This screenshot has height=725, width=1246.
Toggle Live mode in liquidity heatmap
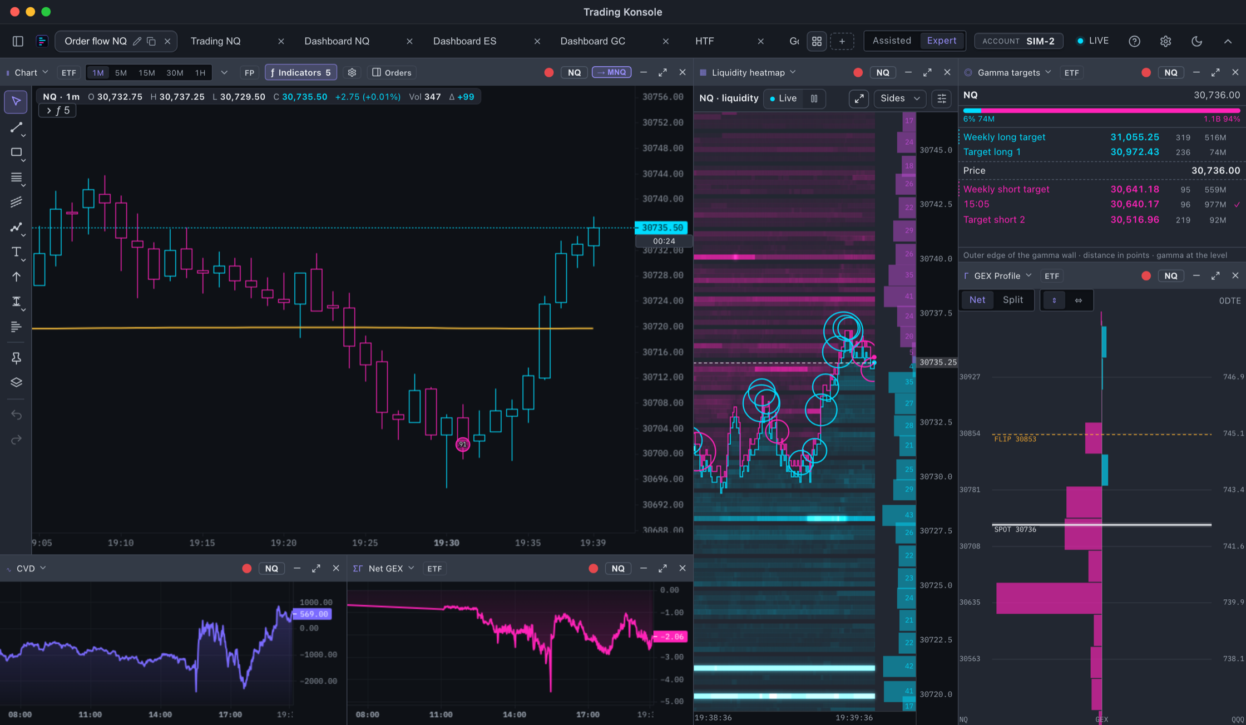(783, 98)
